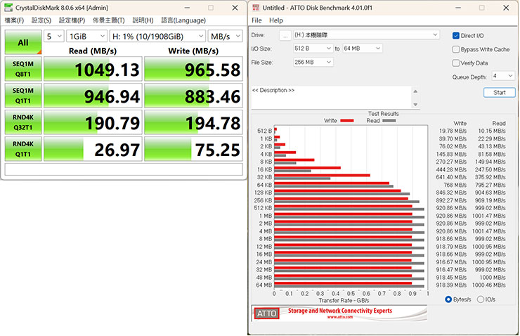Click the Write (MB/s) column header
Viewport: 520px width, 336px height.
point(193,51)
